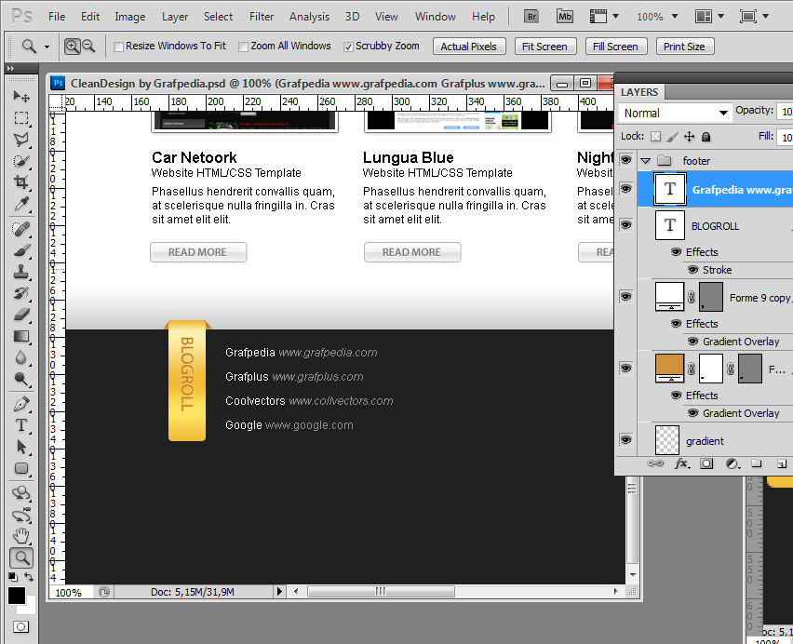Link layers icon in Layers panel
The height and width of the screenshot is (644, 793).
point(655,463)
